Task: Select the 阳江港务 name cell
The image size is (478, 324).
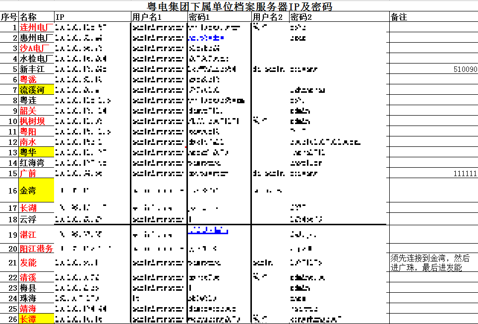Action: [37, 249]
